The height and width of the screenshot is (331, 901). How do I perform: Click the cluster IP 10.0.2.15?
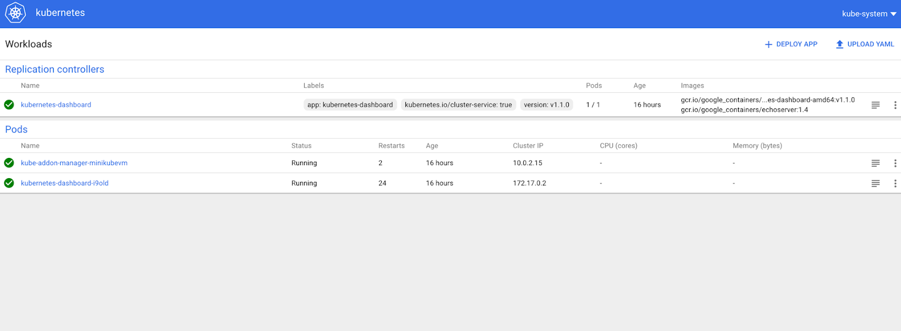528,163
